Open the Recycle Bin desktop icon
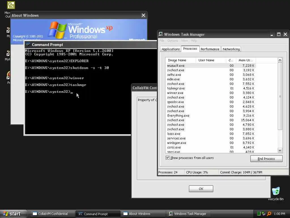This screenshot has height=218, width=290. click(276, 191)
